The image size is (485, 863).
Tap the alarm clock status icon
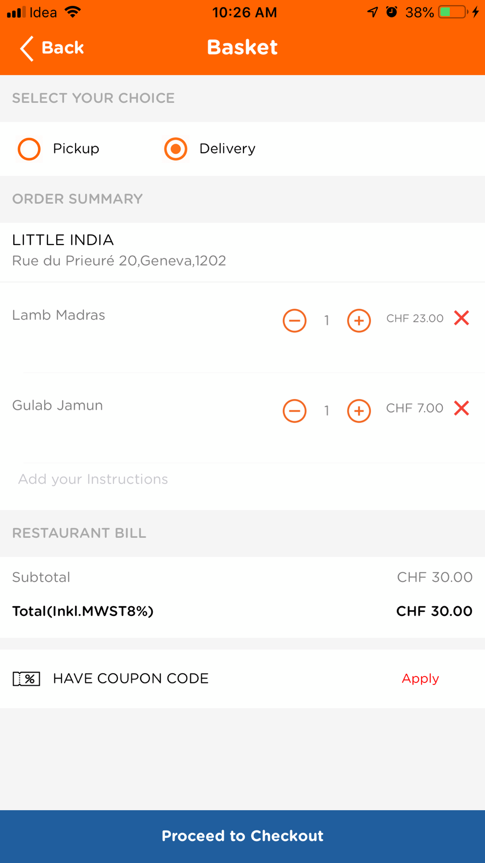[x=391, y=12]
